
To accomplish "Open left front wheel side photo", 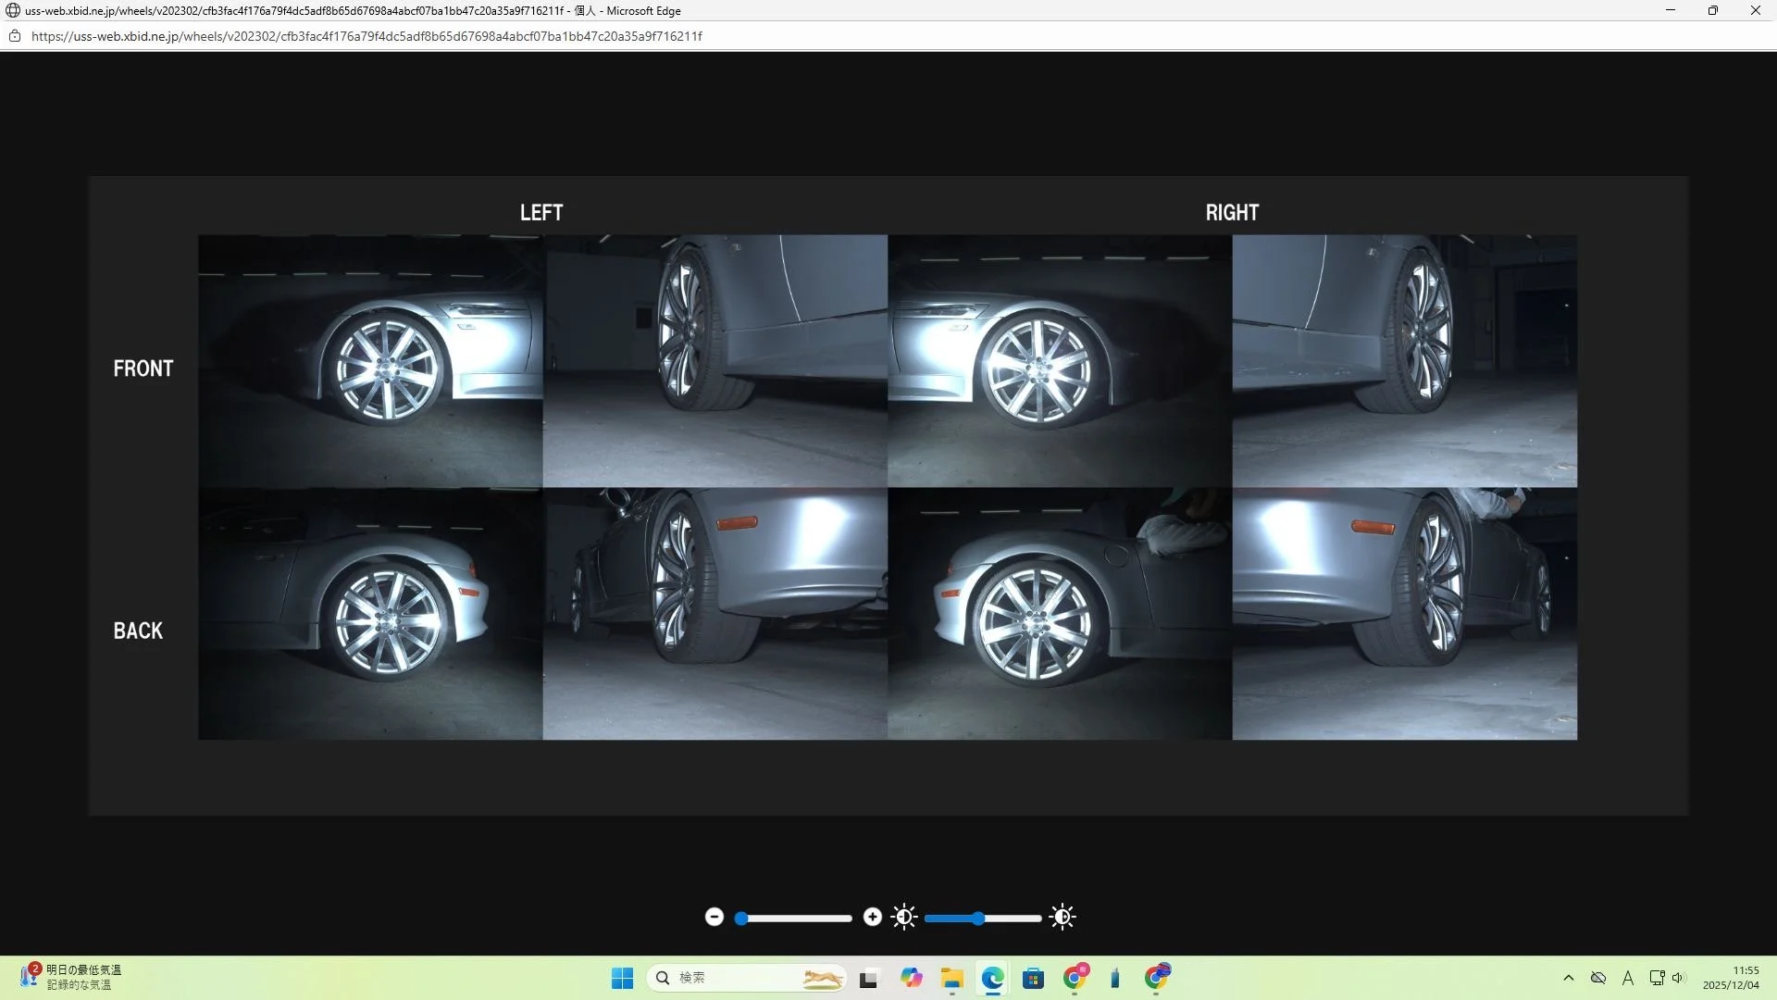I will click(370, 361).
